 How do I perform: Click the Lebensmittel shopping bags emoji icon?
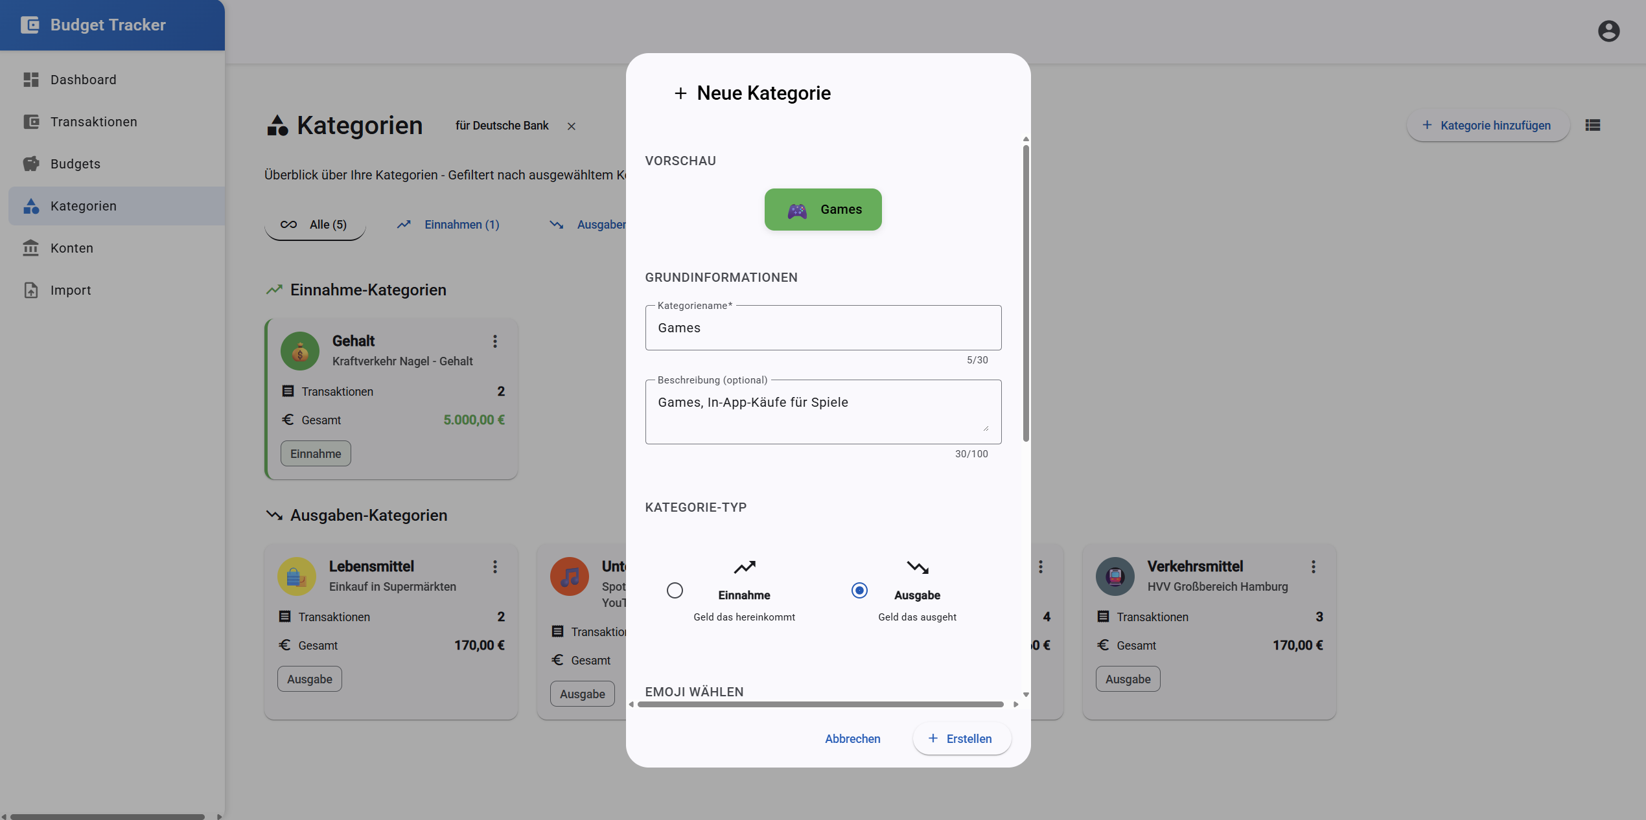pos(297,576)
